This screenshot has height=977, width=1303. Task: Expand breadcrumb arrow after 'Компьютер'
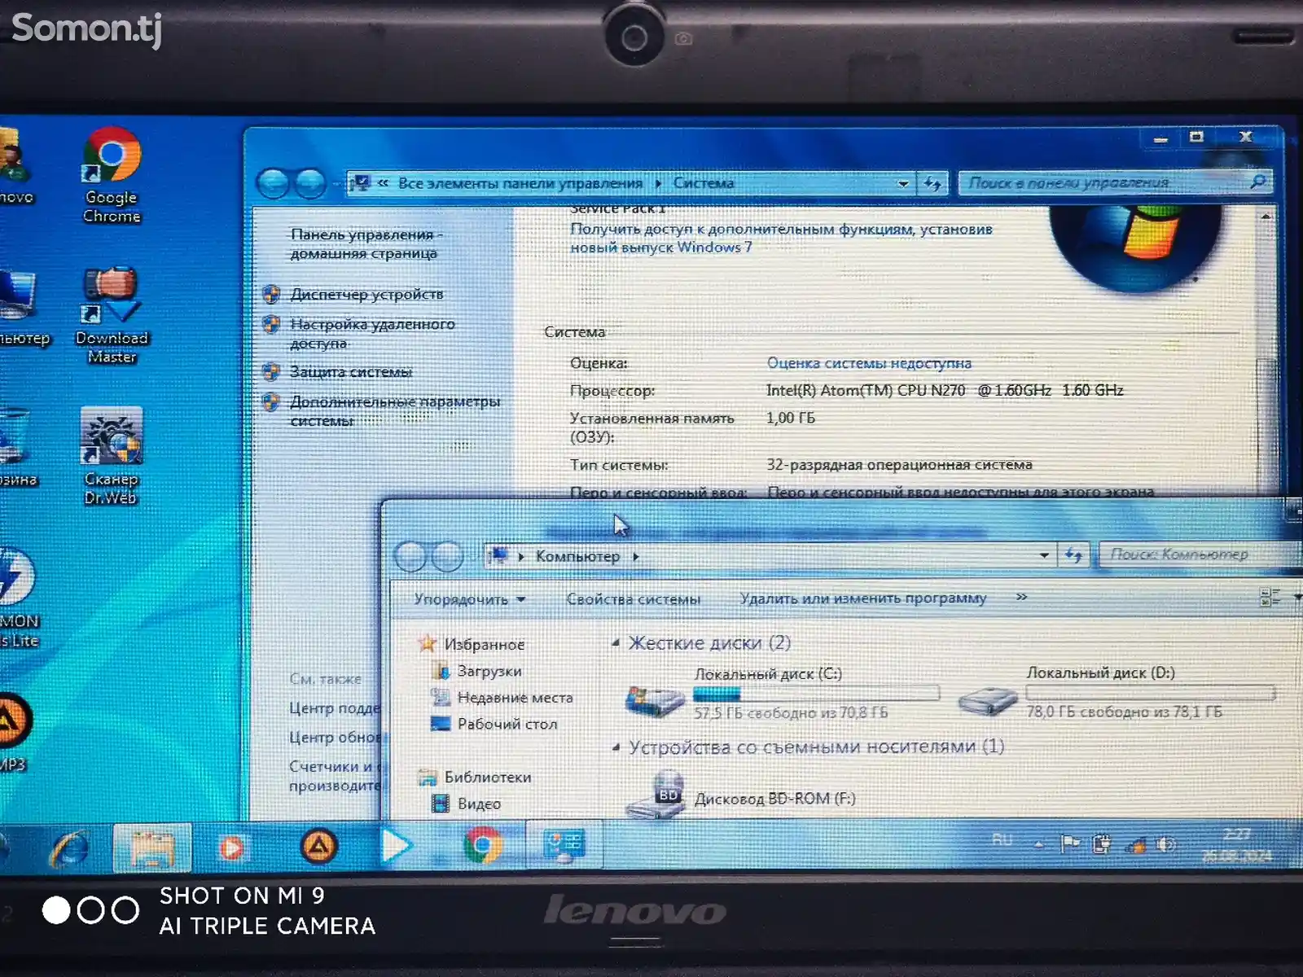pyautogui.click(x=636, y=557)
